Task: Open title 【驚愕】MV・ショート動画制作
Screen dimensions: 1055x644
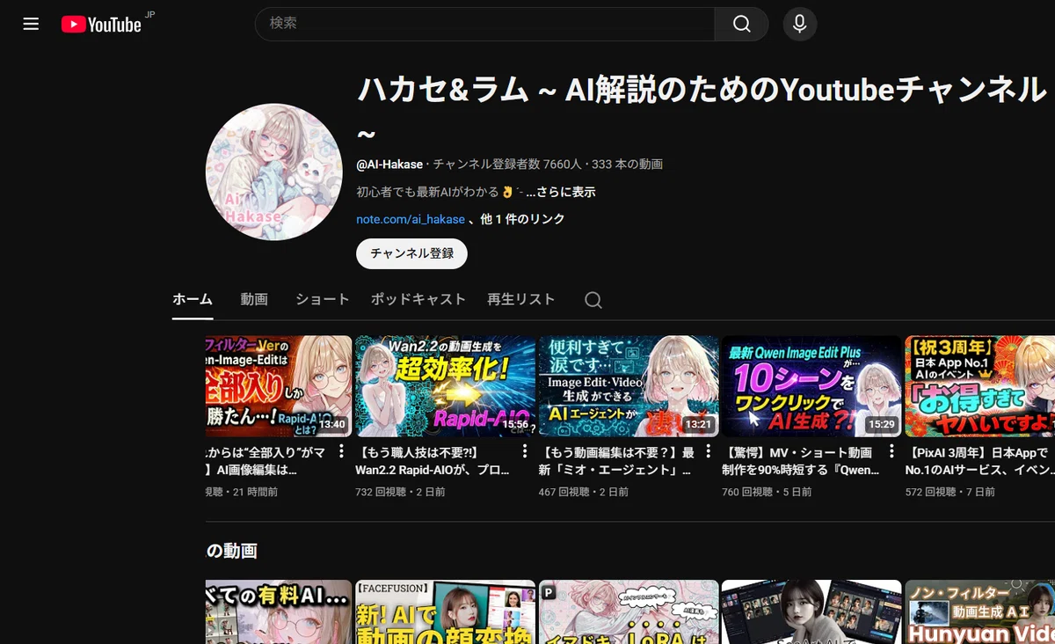Action: [x=800, y=461]
